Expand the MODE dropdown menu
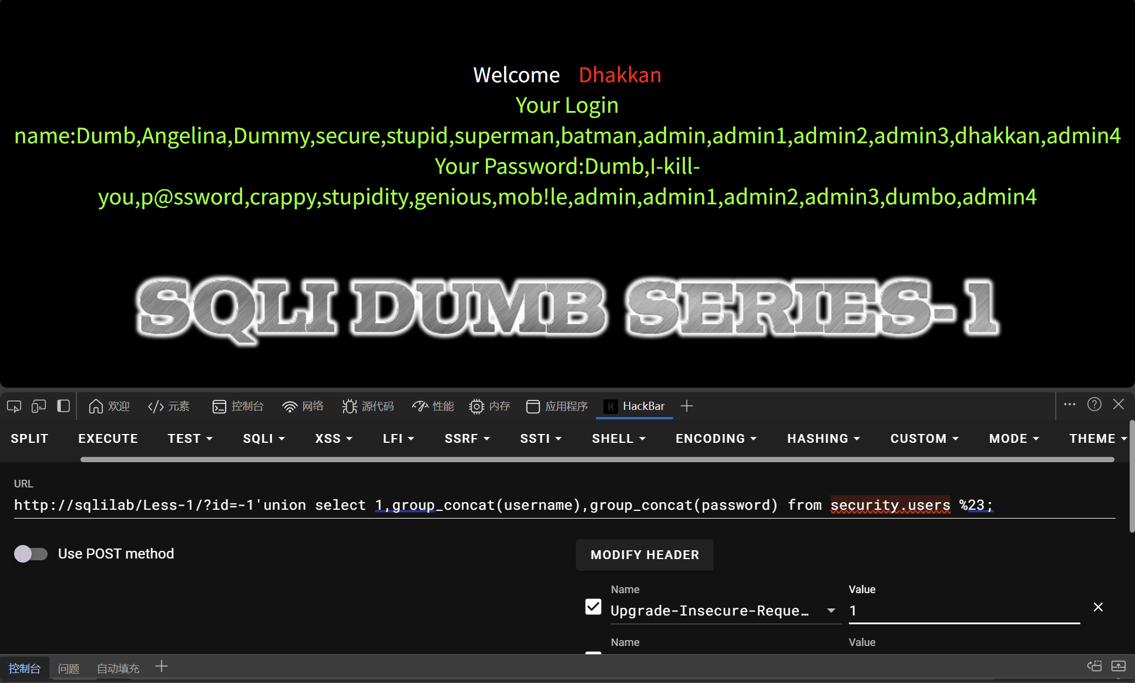 [1014, 439]
